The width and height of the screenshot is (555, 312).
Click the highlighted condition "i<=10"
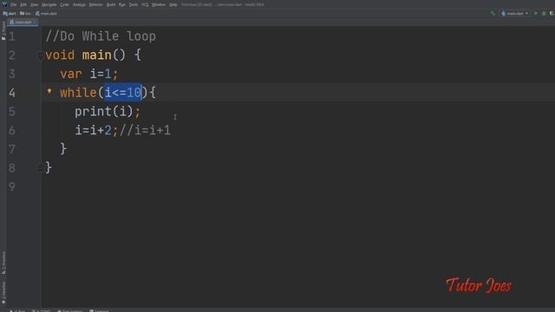pos(123,93)
